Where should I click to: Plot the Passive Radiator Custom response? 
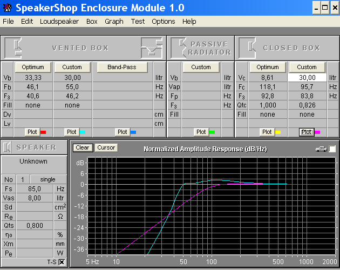pyautogui.click(x=201, y=132)
